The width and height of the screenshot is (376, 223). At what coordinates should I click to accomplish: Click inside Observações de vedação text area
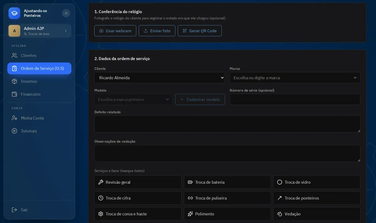[x=227, y=153]
